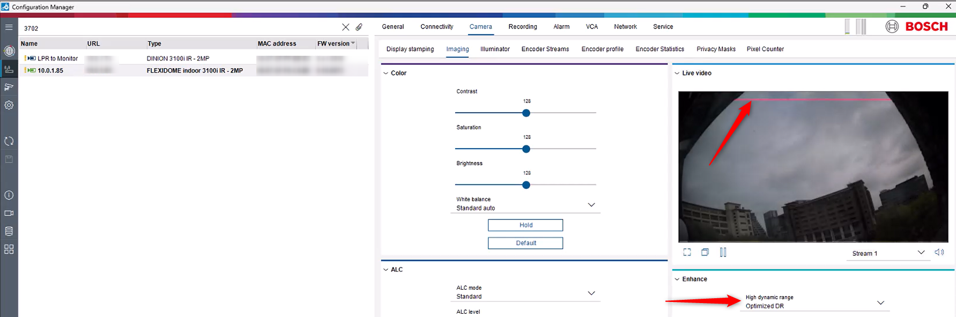
Task: Open the High dynamic range dropdown
Action: click(880, 303)
